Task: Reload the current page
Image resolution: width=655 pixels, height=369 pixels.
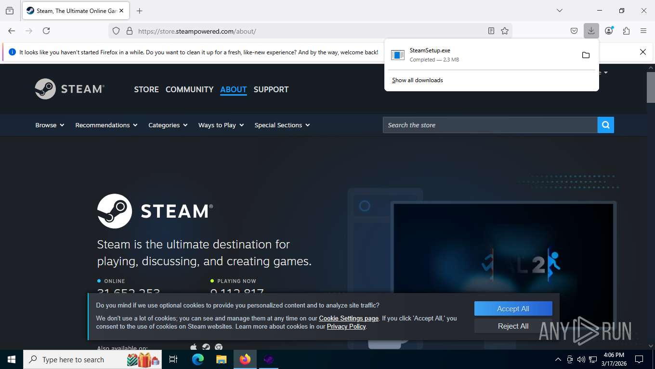Action: [46, 31]
